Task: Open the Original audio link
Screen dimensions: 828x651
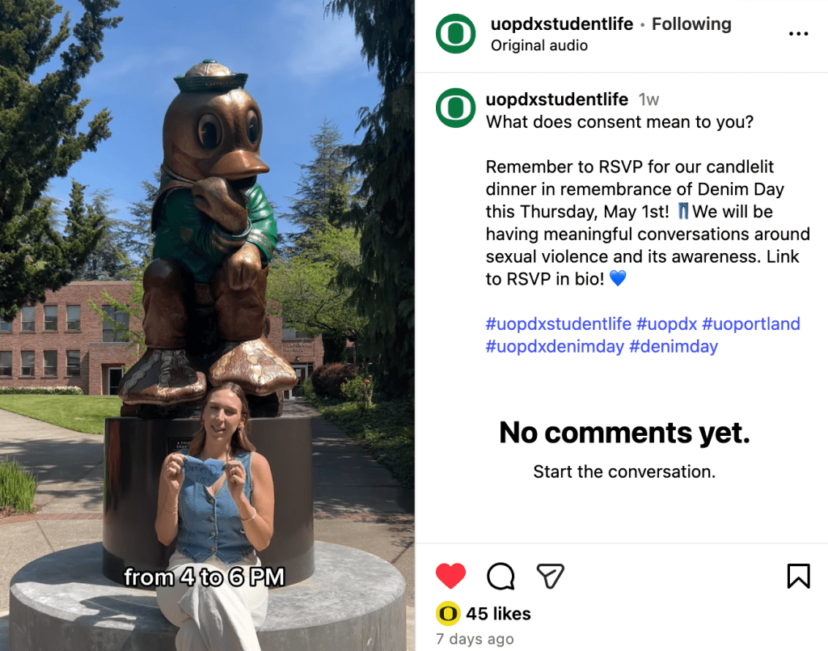Action: click(x=539, y=45)
